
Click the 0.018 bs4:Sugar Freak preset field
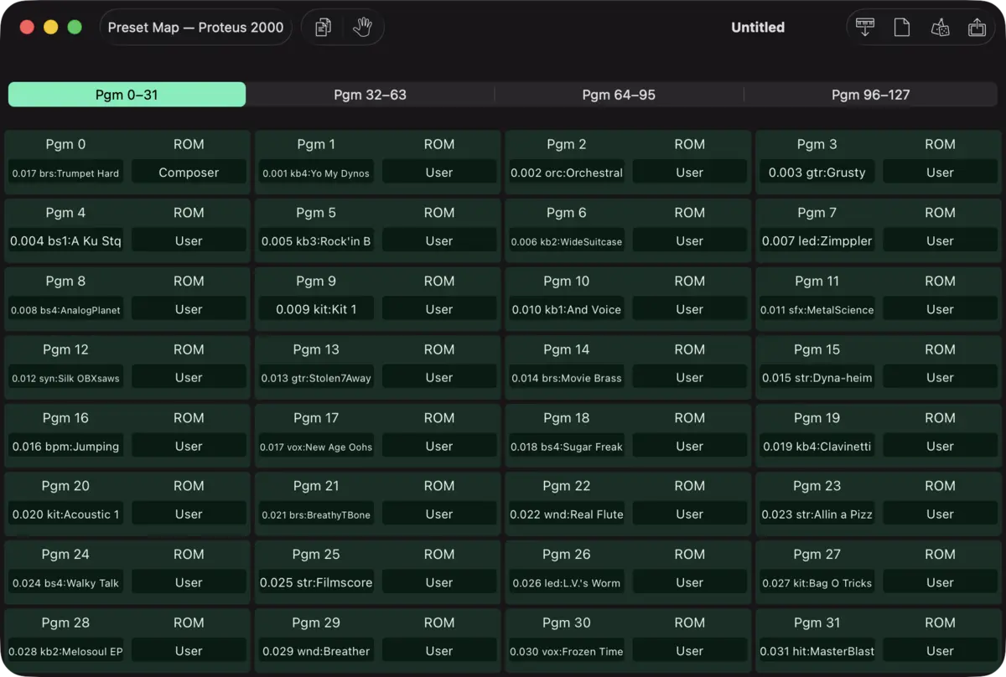coord(567,447)
